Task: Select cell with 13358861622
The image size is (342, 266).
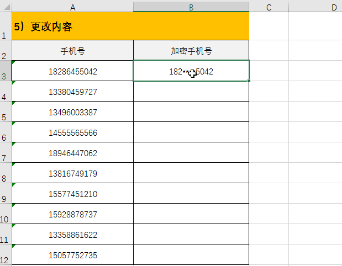Action: (x=72, y=234)
